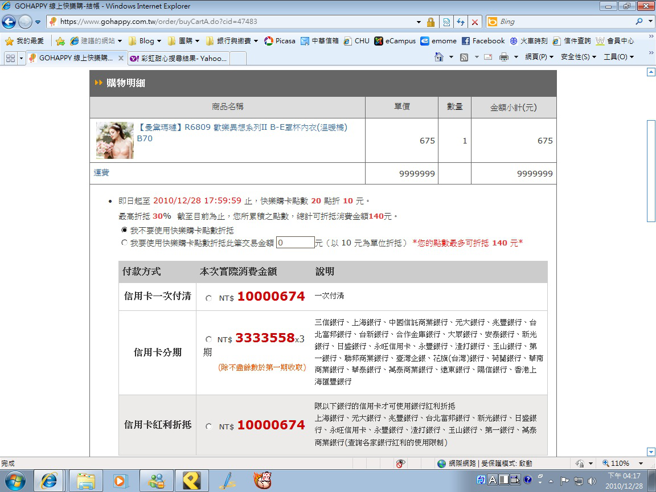656x492 pixels.
Task: Open CHU bookmark
Action: 356,40
